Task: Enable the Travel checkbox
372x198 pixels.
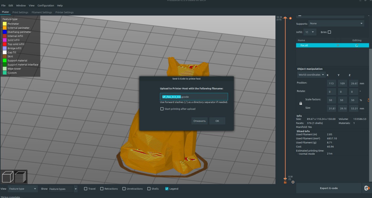Action: [86, 189]
